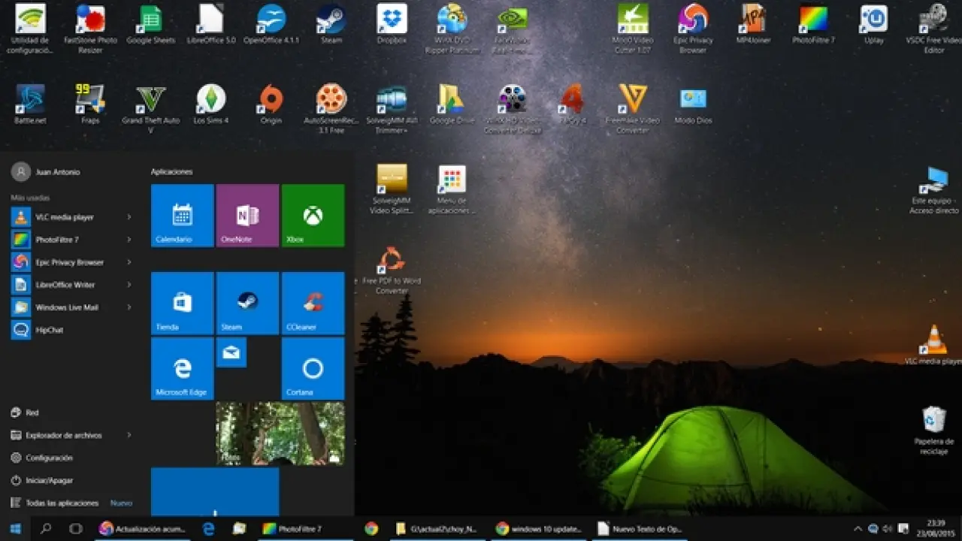Viewport: 962px width, 541px height.
Task: Open Configuración from the start menu
Action: [x=49, y=458]
